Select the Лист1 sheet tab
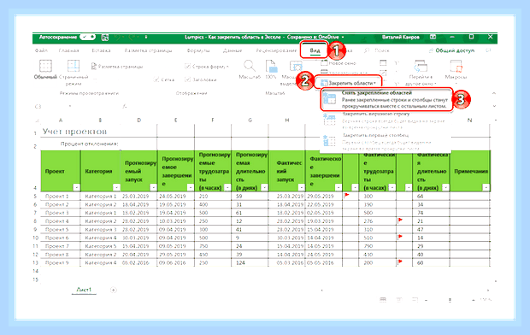The width and height of the screenshot is (530, 335). point(84,290)
